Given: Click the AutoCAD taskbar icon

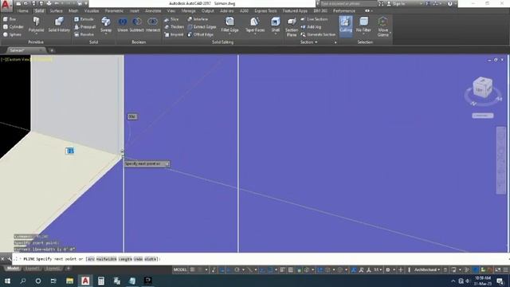Looking at the screenshot, I should click(x=85, y=281).
